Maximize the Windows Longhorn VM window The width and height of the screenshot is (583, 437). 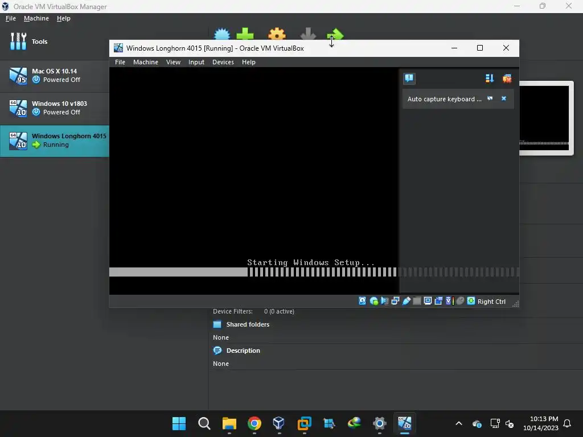479,48
